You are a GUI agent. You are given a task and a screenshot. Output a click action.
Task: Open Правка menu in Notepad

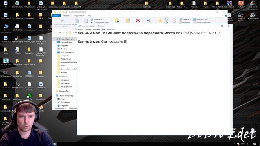(x=88, y=30)
